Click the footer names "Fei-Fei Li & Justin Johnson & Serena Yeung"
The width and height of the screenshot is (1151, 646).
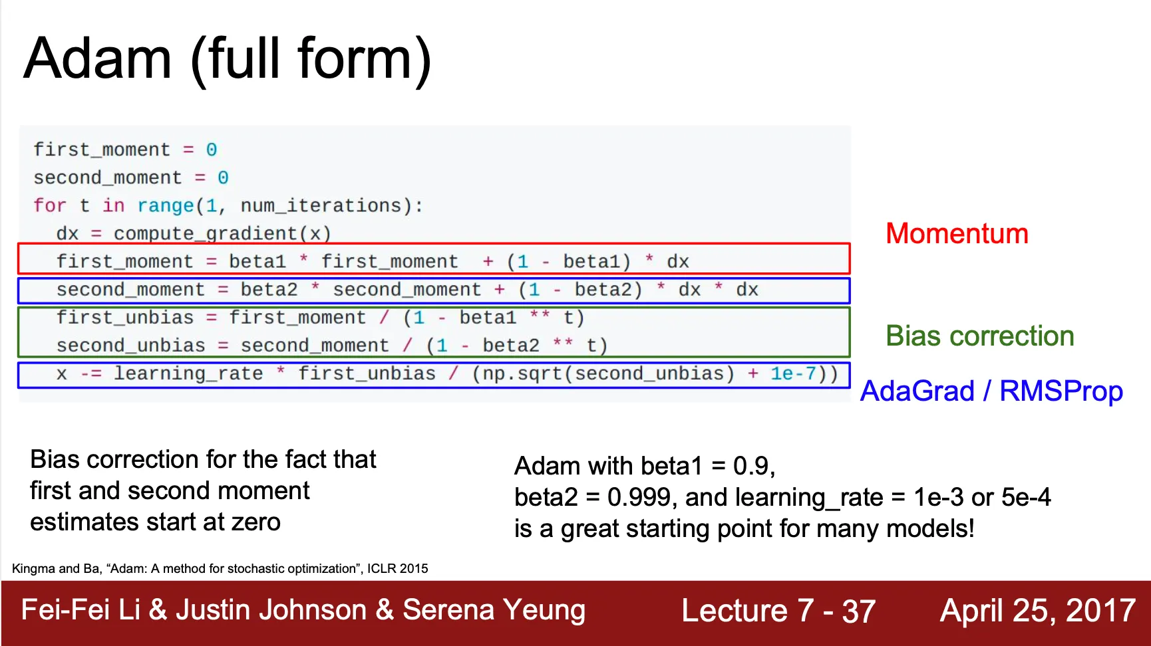[303, 610]
